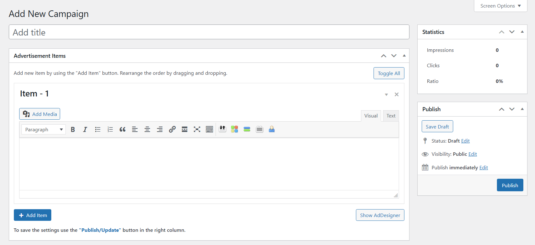
Task: Expand the Screen Options panel
Action: click(500, 6)
